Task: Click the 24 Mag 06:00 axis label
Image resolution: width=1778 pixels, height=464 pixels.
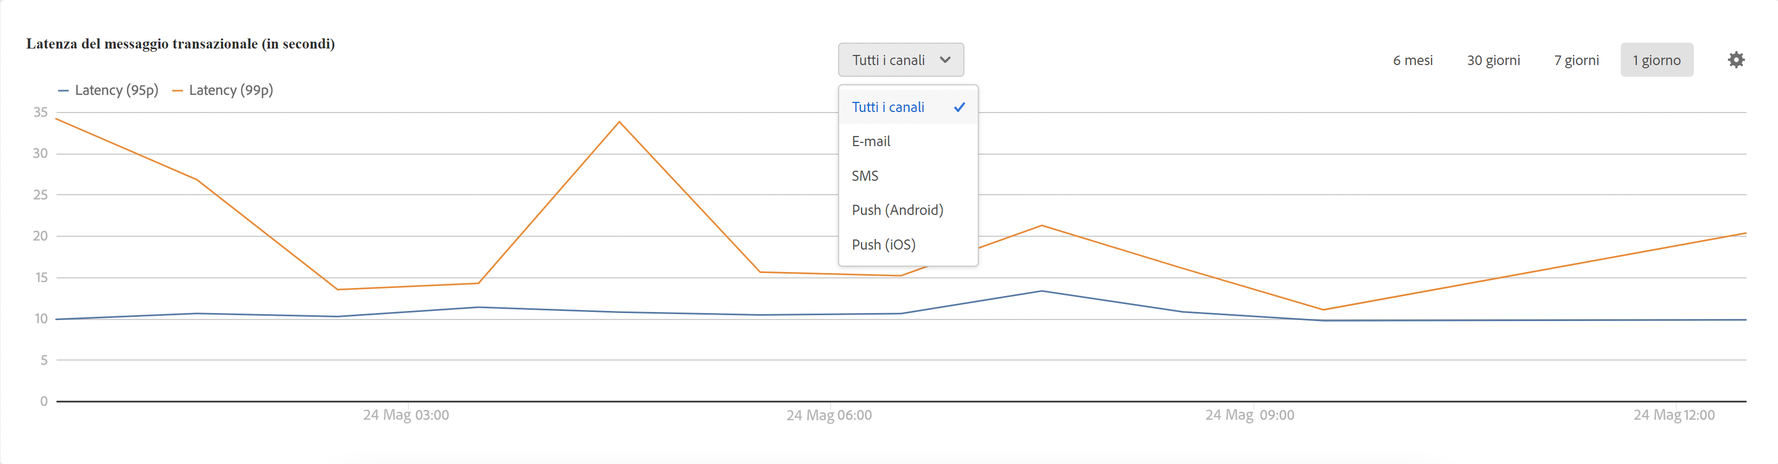Action: click(829, 415)
